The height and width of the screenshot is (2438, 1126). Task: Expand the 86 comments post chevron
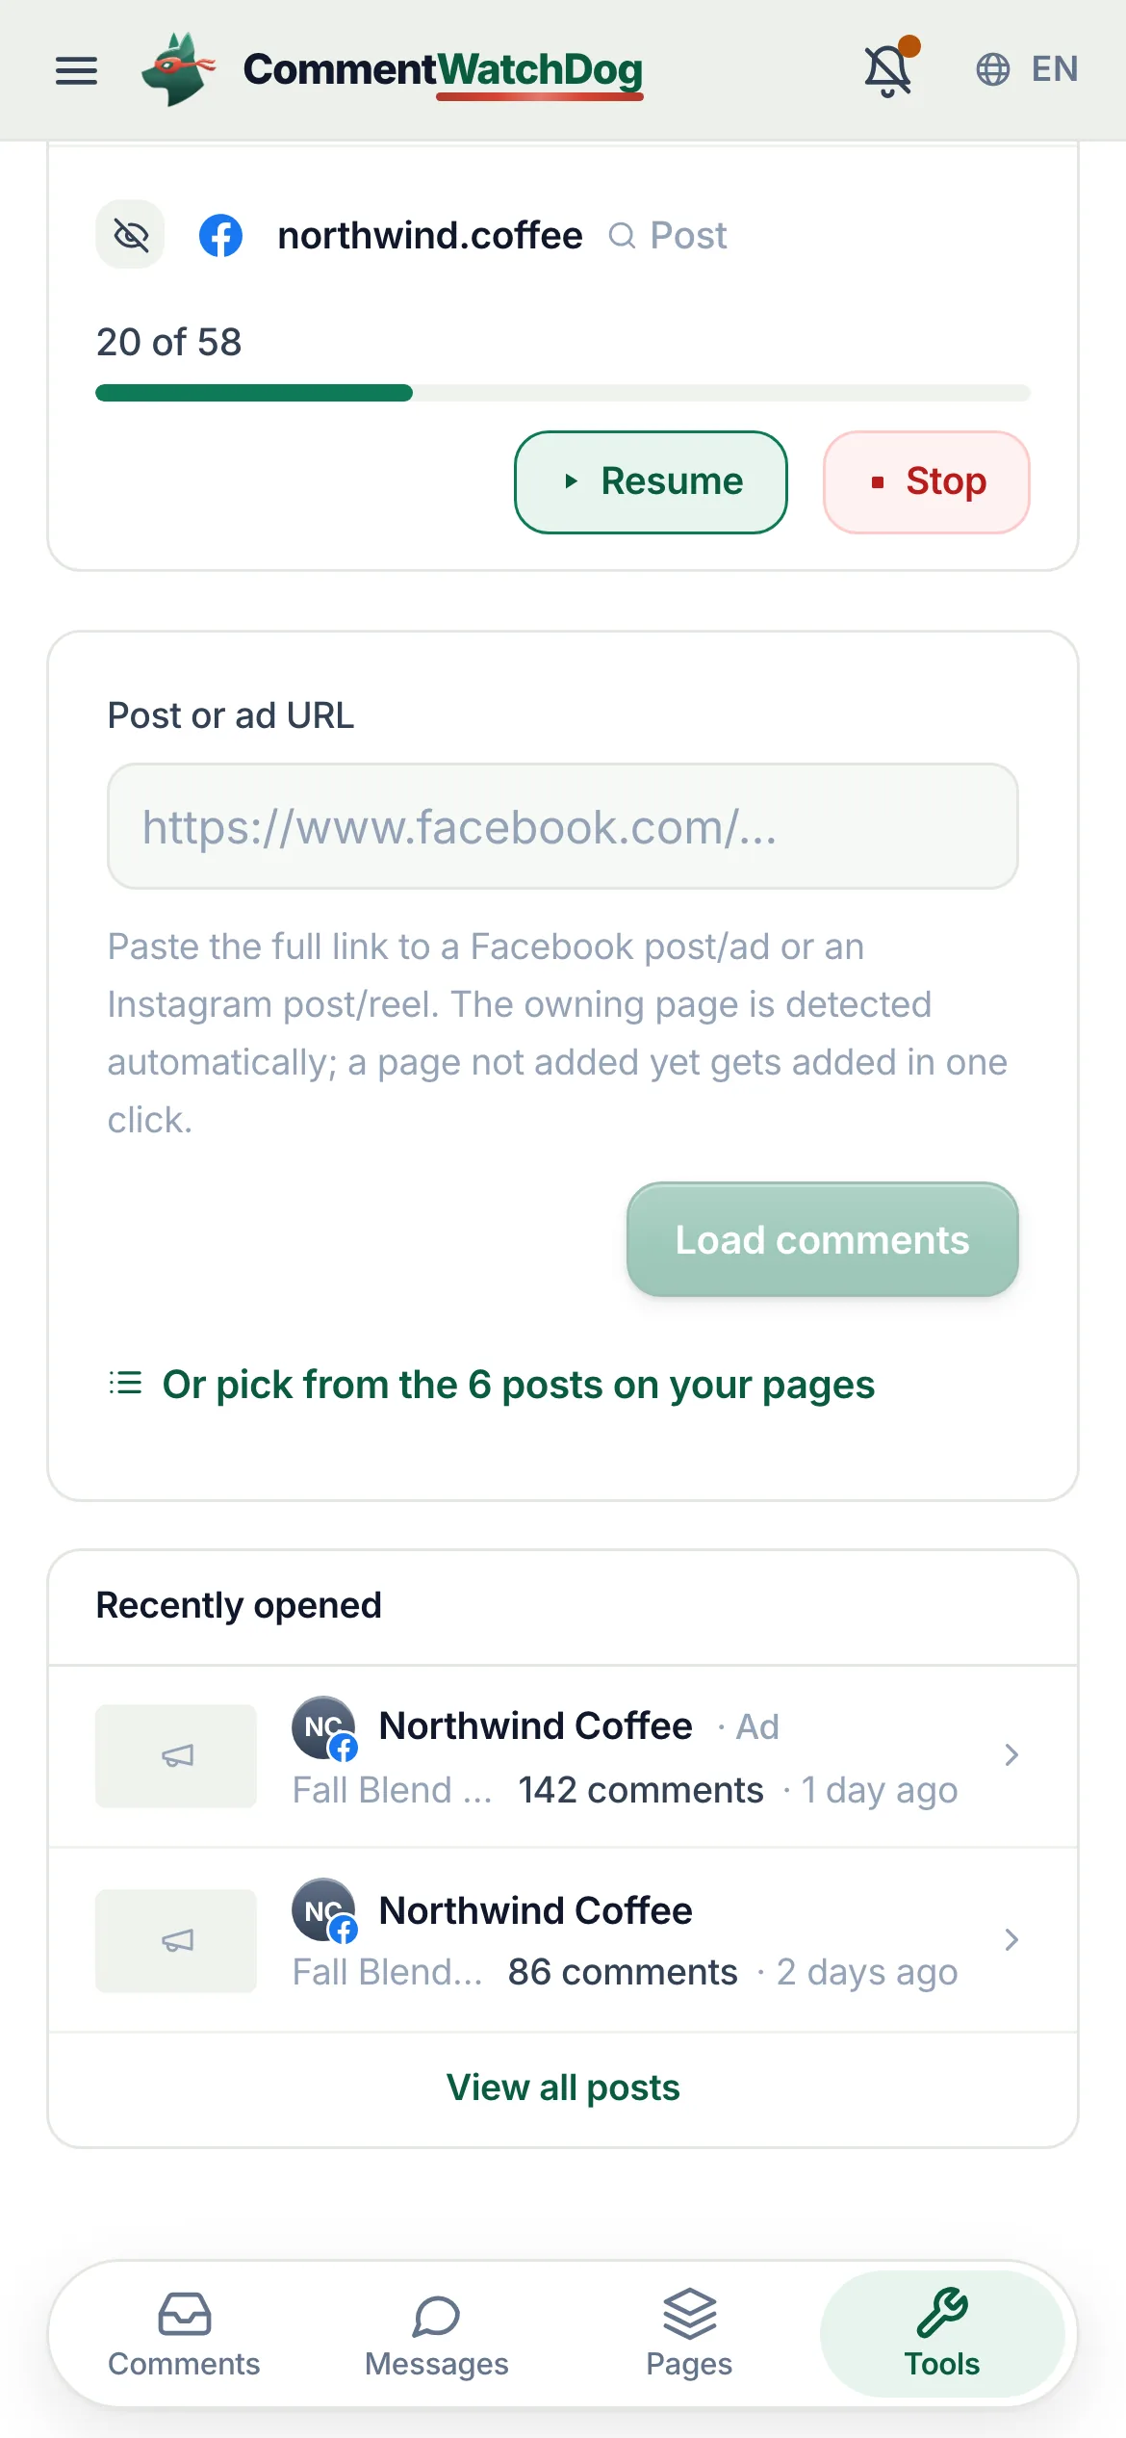click(1011, 1940)
